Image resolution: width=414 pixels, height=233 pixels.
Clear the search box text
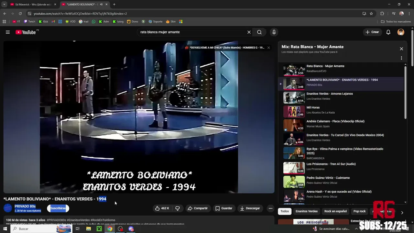(249, 32)
